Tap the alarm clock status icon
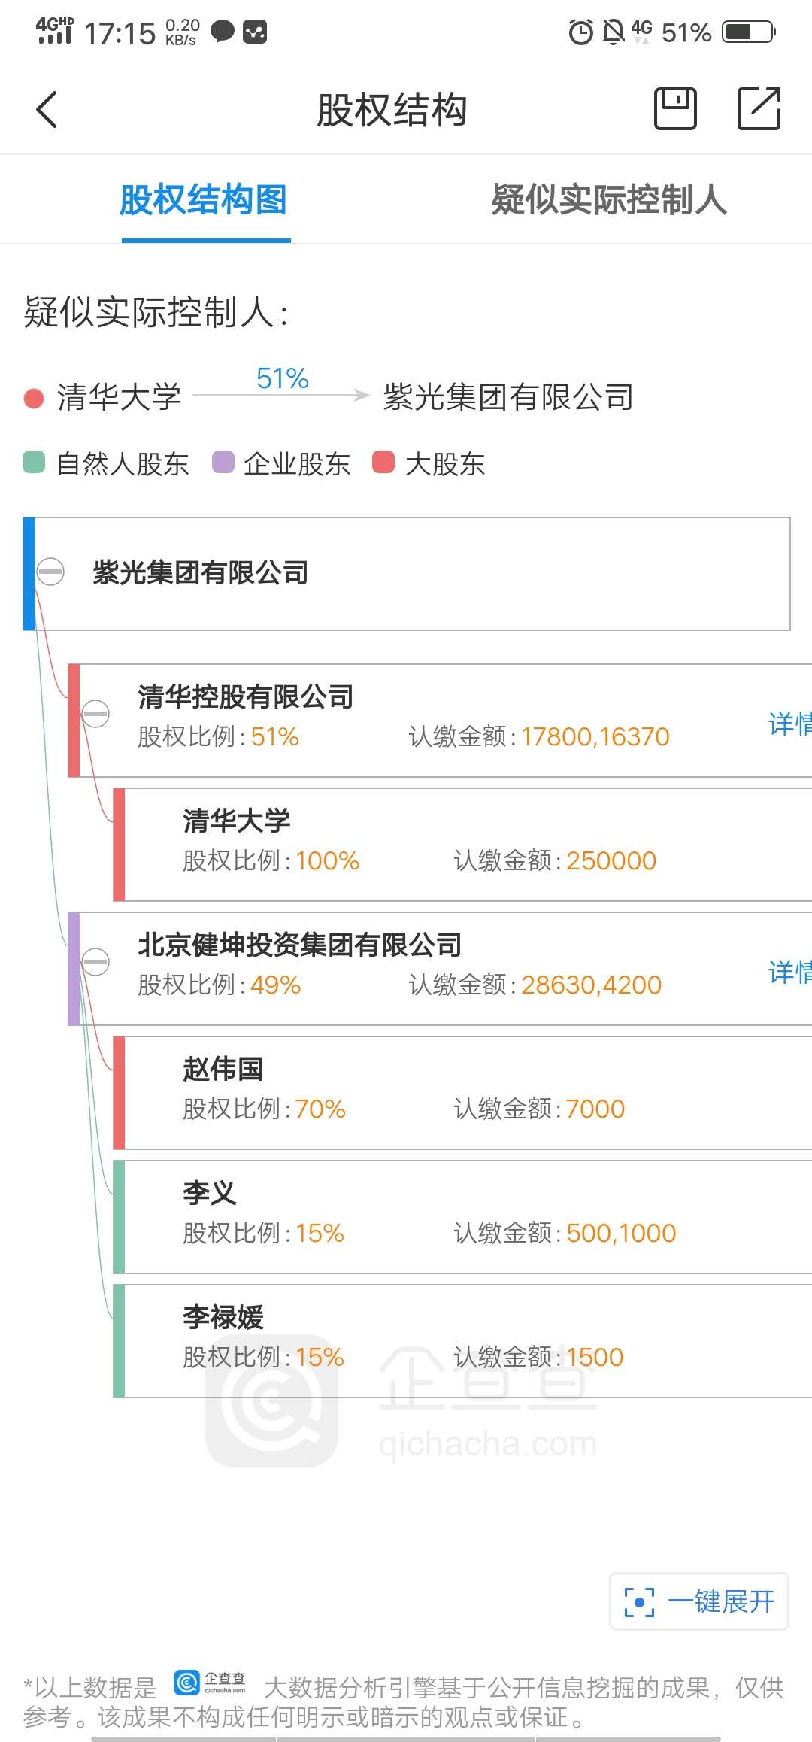The height and width of the screenshot is (1742, 812). (580, 32)
